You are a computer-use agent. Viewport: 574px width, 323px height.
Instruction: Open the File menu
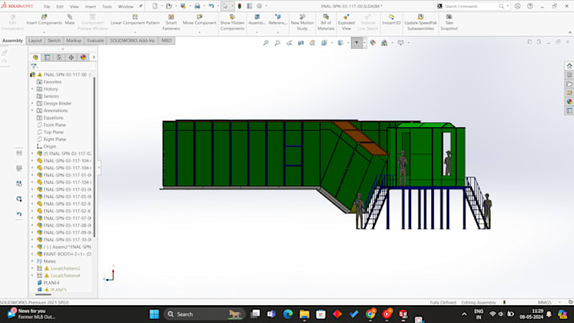tap(47, 7)
